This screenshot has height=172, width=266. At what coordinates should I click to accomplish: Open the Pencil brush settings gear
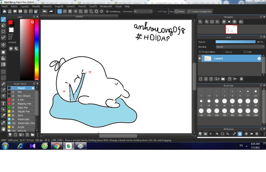[x=33, y=88]
